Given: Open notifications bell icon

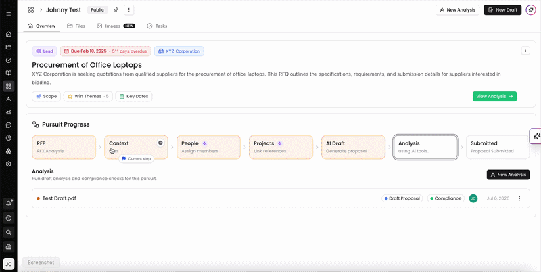Looking at the screenshot, I should (9, 204).
